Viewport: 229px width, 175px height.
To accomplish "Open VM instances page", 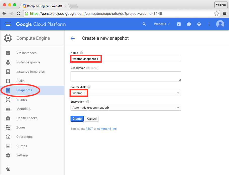I will [26, 53].
